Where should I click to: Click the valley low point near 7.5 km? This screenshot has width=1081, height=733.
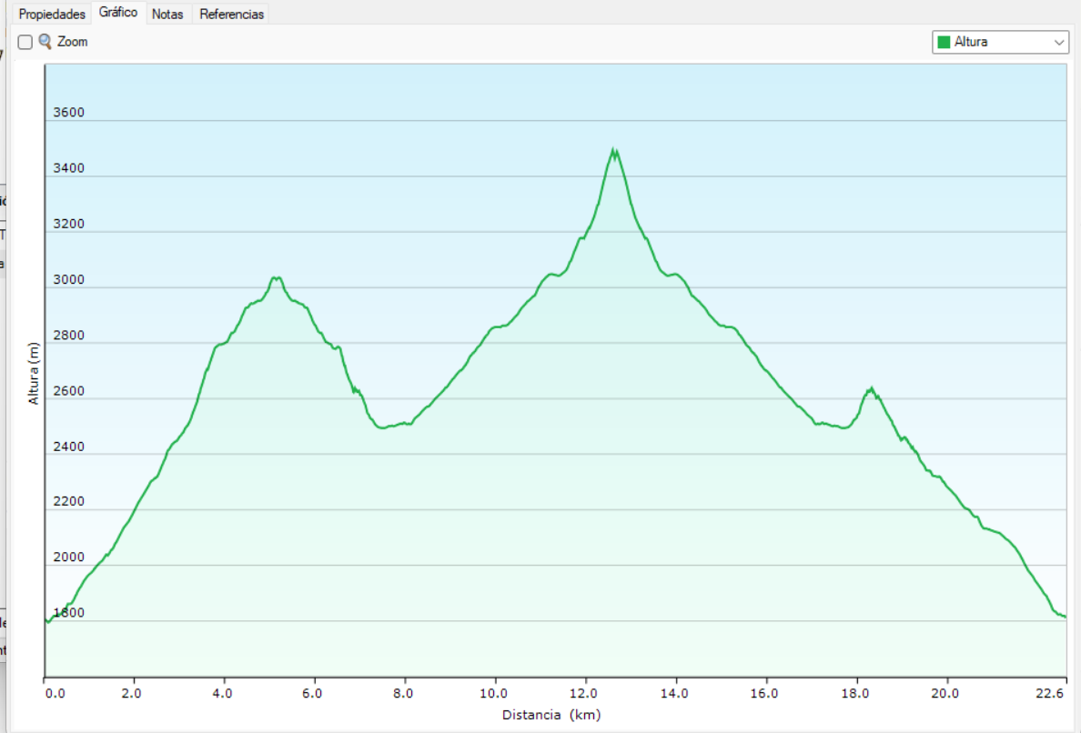(x=383, y=427)
